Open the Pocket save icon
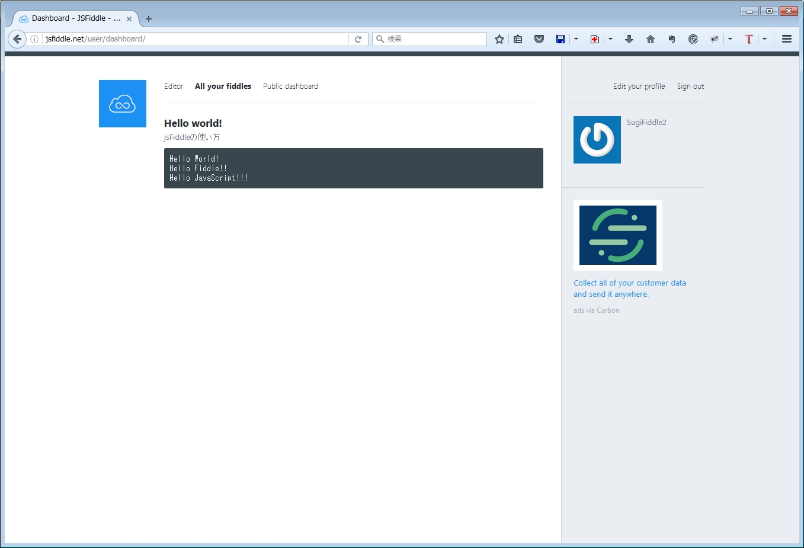Viewport: 804px width, 548px height. coord(539,39)
